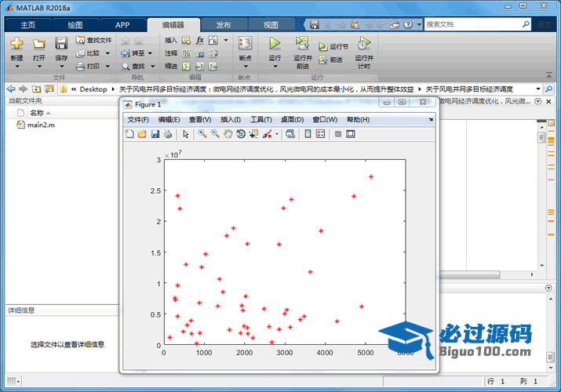This screenshot has height=392, width=561.
Task: Toggle the Zoom Out tool
Action: point(215,134)
